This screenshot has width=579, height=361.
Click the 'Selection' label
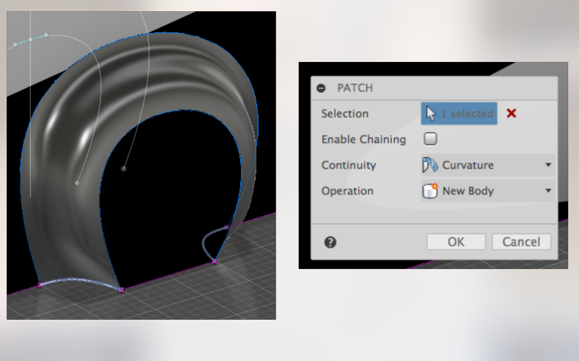[x=345, y=114]
